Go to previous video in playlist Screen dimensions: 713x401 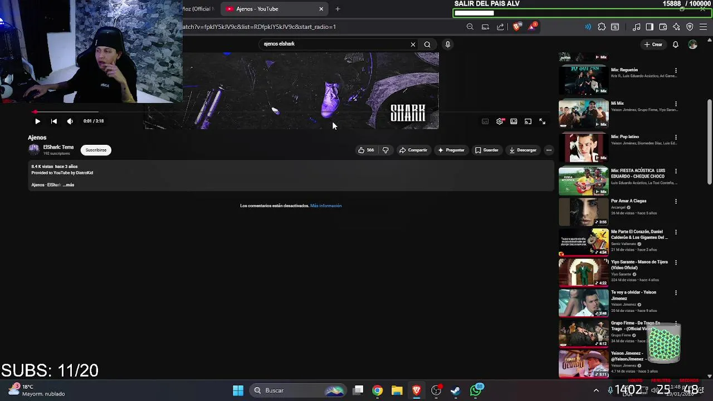54,121
